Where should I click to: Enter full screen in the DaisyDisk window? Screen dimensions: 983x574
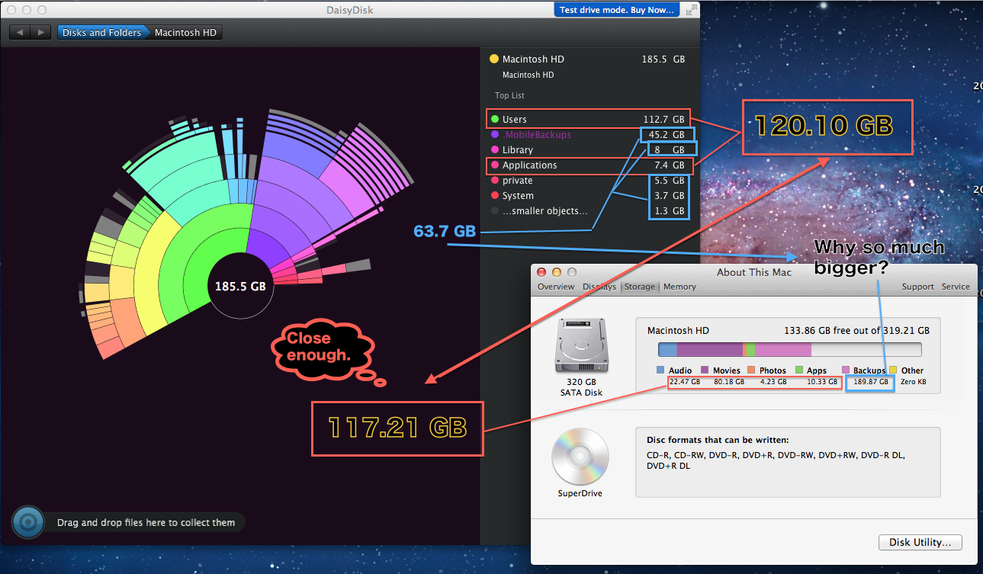click(690, 10)
